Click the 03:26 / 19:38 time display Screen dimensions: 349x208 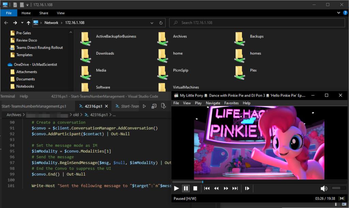pyautogui.click(x=325, y=198)
